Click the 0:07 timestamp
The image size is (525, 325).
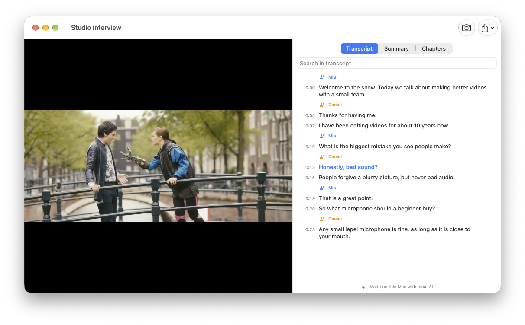310,126
